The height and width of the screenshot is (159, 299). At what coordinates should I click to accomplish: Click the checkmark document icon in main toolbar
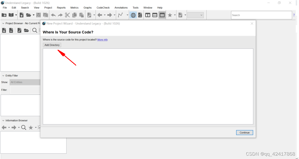click(180, 15)
